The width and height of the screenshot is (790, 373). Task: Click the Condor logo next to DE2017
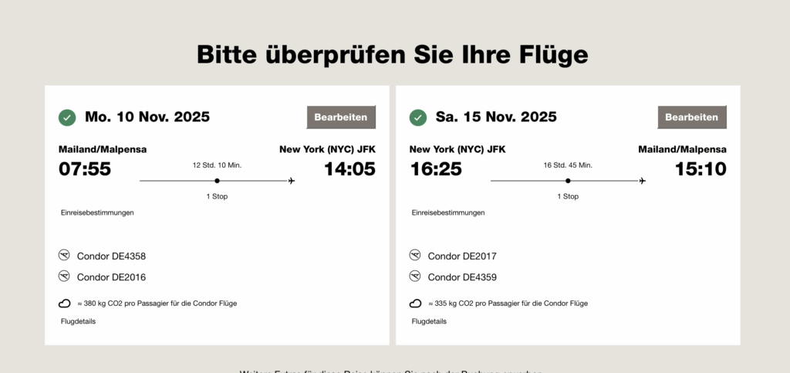415,255
